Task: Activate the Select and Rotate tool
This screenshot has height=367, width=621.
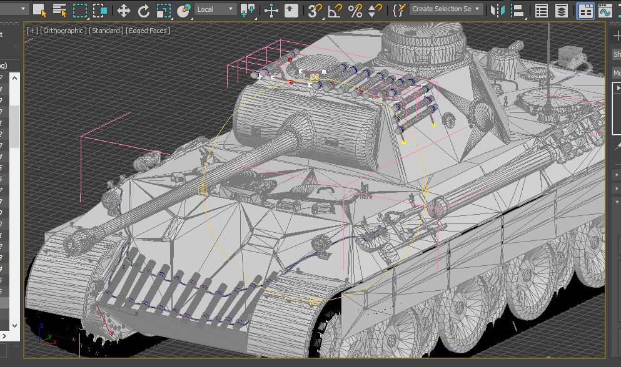Action: click(144, 10)
